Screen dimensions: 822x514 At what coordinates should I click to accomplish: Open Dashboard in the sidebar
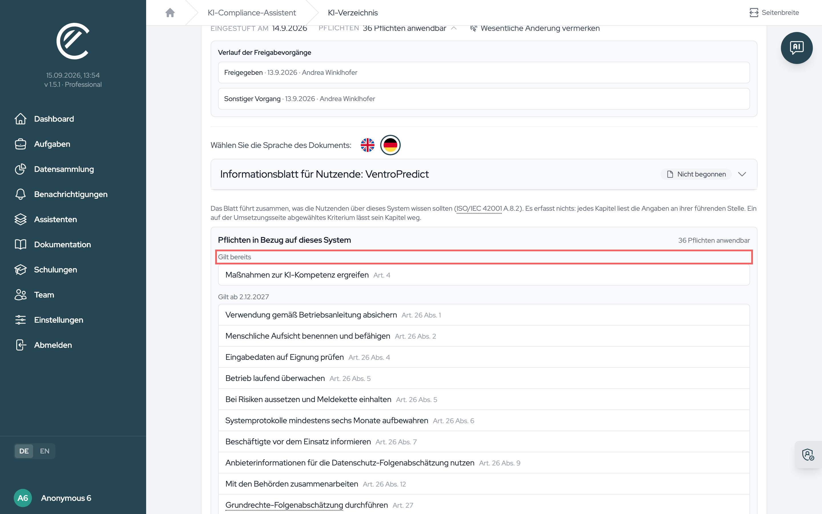click(54, 119)
